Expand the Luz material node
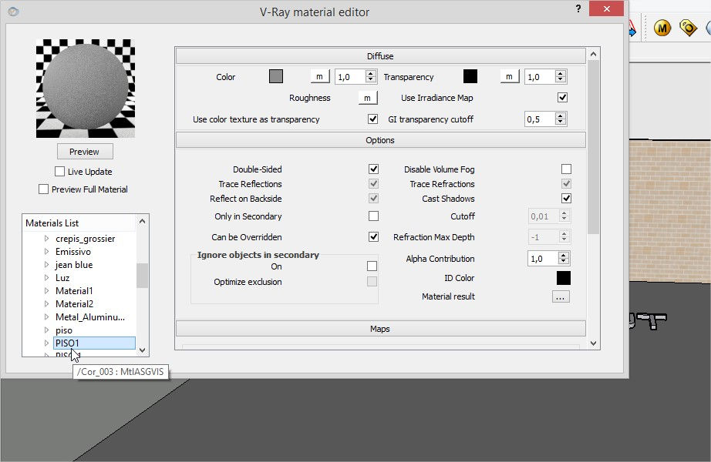 click(46, 278)
